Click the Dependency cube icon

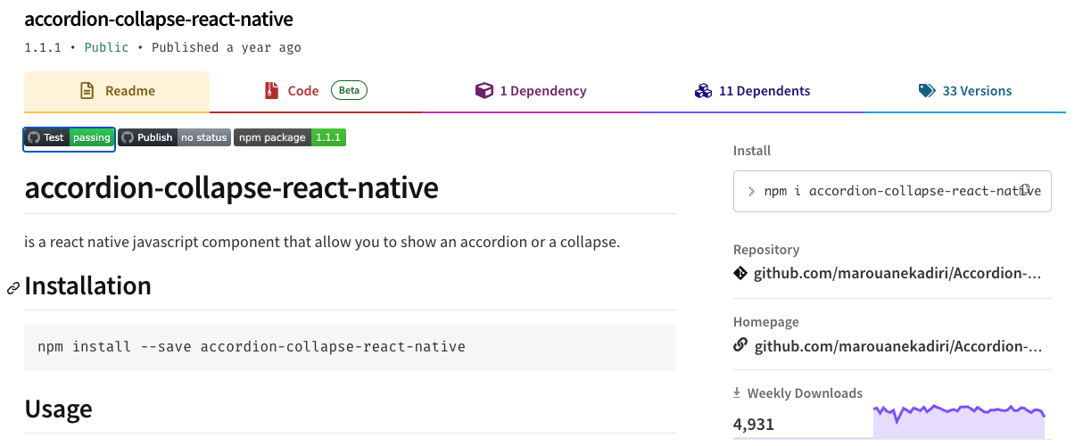[x=484, y=91]
